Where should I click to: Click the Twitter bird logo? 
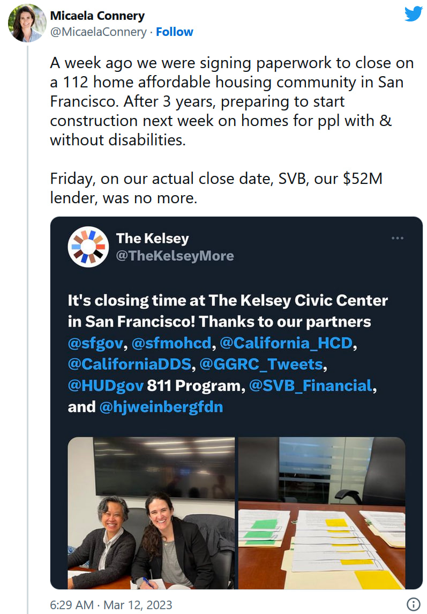tap(413, 14)
